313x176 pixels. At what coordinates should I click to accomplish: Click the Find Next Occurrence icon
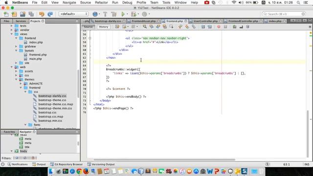[x=158, y=27]
